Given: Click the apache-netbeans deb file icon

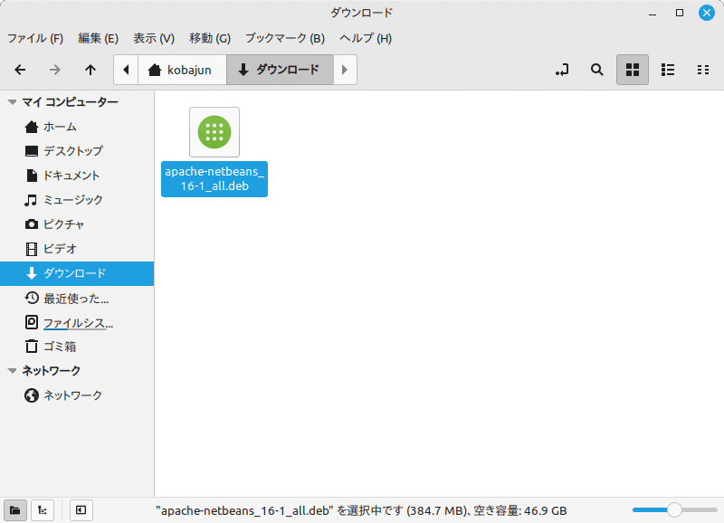Looking at the screenshot, I should click(214, 132).
